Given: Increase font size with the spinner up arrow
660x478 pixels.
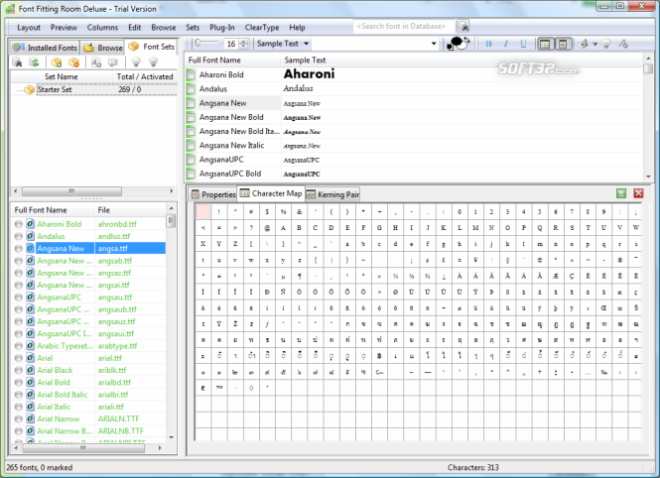Looking at the screenshot, I should click(x=244, y=41).
